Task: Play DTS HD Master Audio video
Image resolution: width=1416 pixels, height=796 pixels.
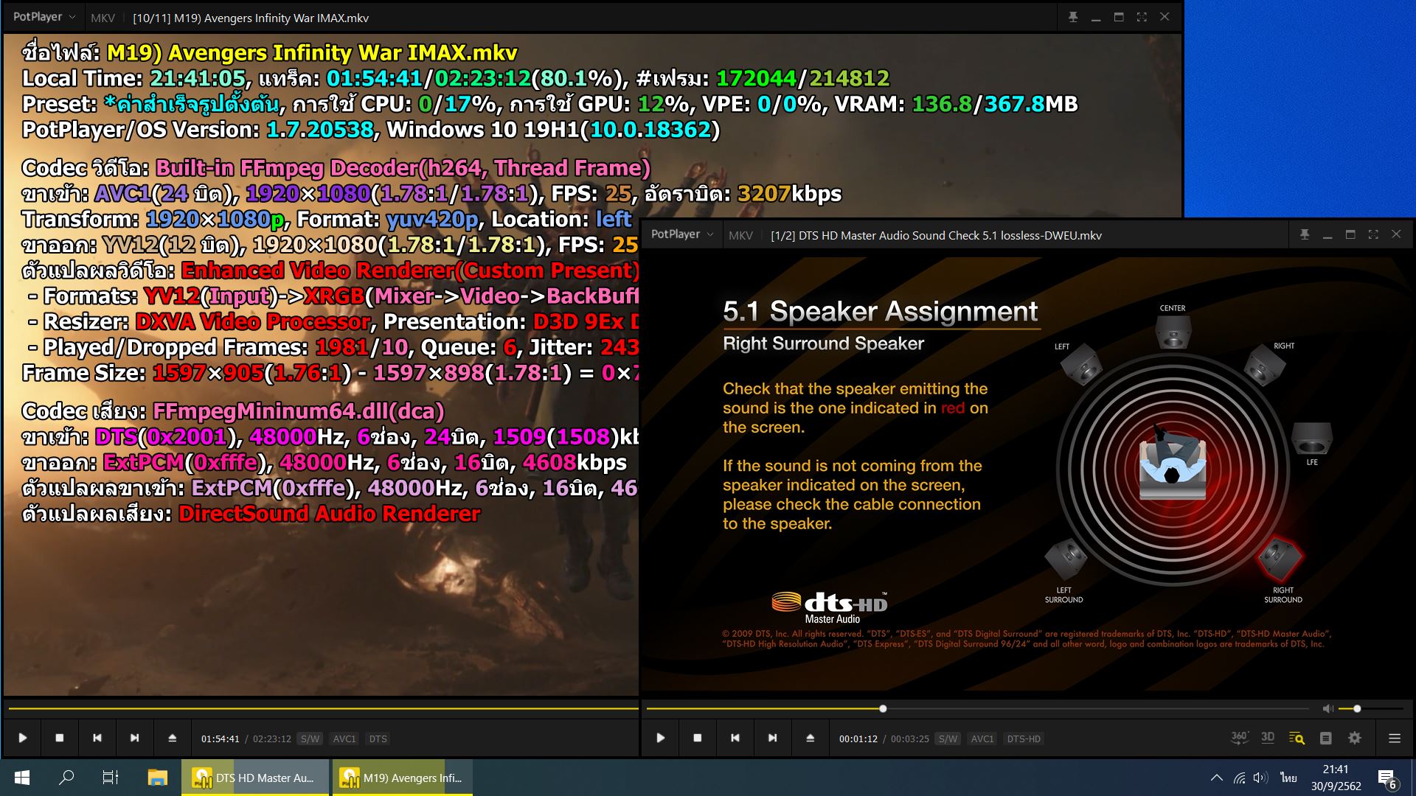Action: coord(660,738)
